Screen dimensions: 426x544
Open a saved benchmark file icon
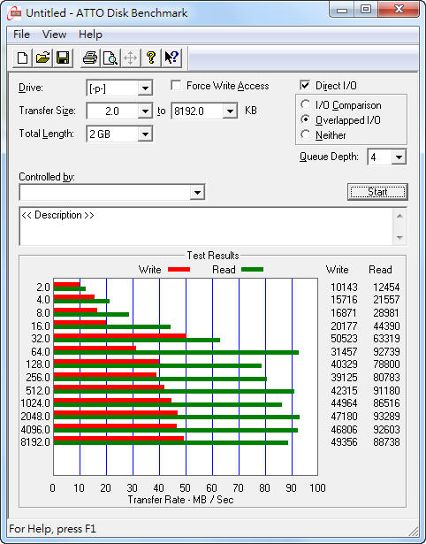(x=42, y=57)
